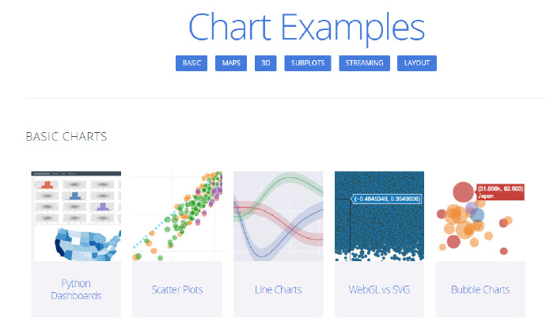The height and width of the screenshot is (326, 546).
Task: Jump to SUBPLOTS section
Action: point(308,63)
